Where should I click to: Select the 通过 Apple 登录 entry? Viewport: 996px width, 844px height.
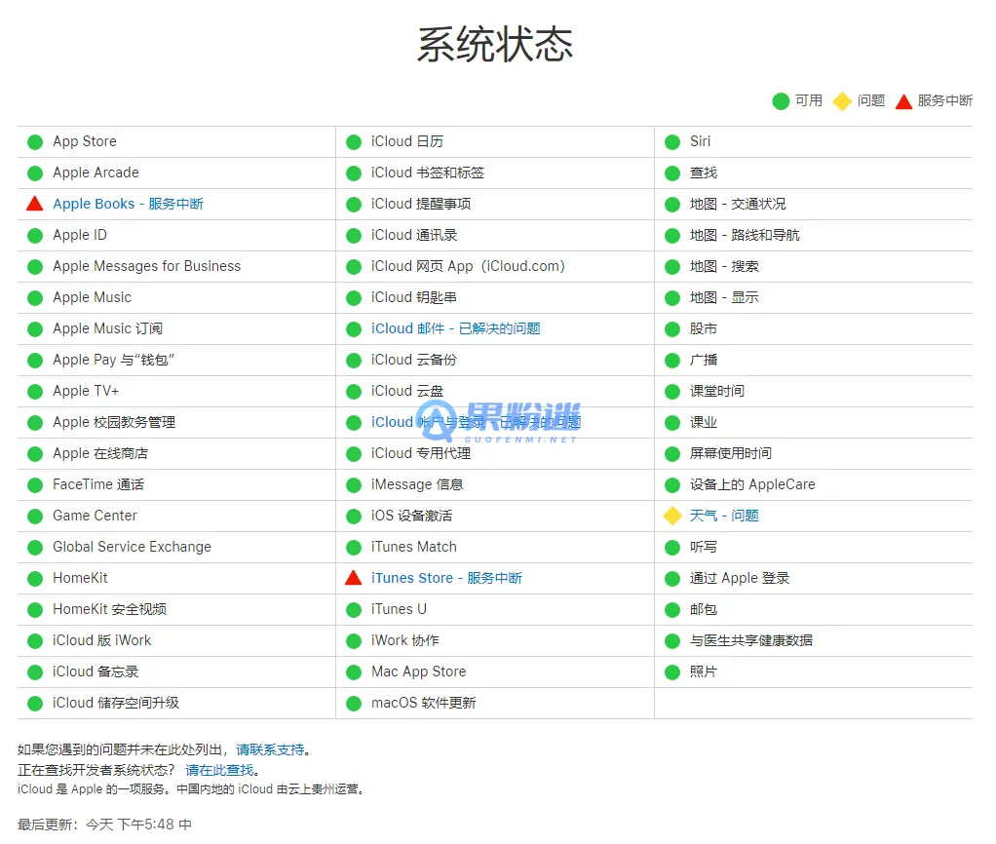pos(740,578)
